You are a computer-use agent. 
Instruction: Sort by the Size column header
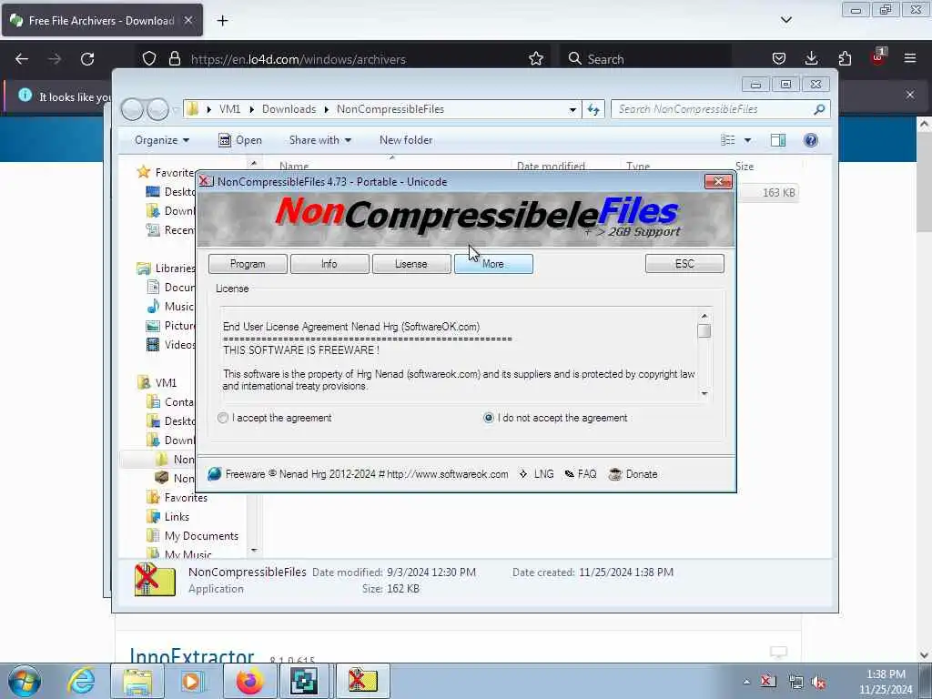(x=745, y=167)
